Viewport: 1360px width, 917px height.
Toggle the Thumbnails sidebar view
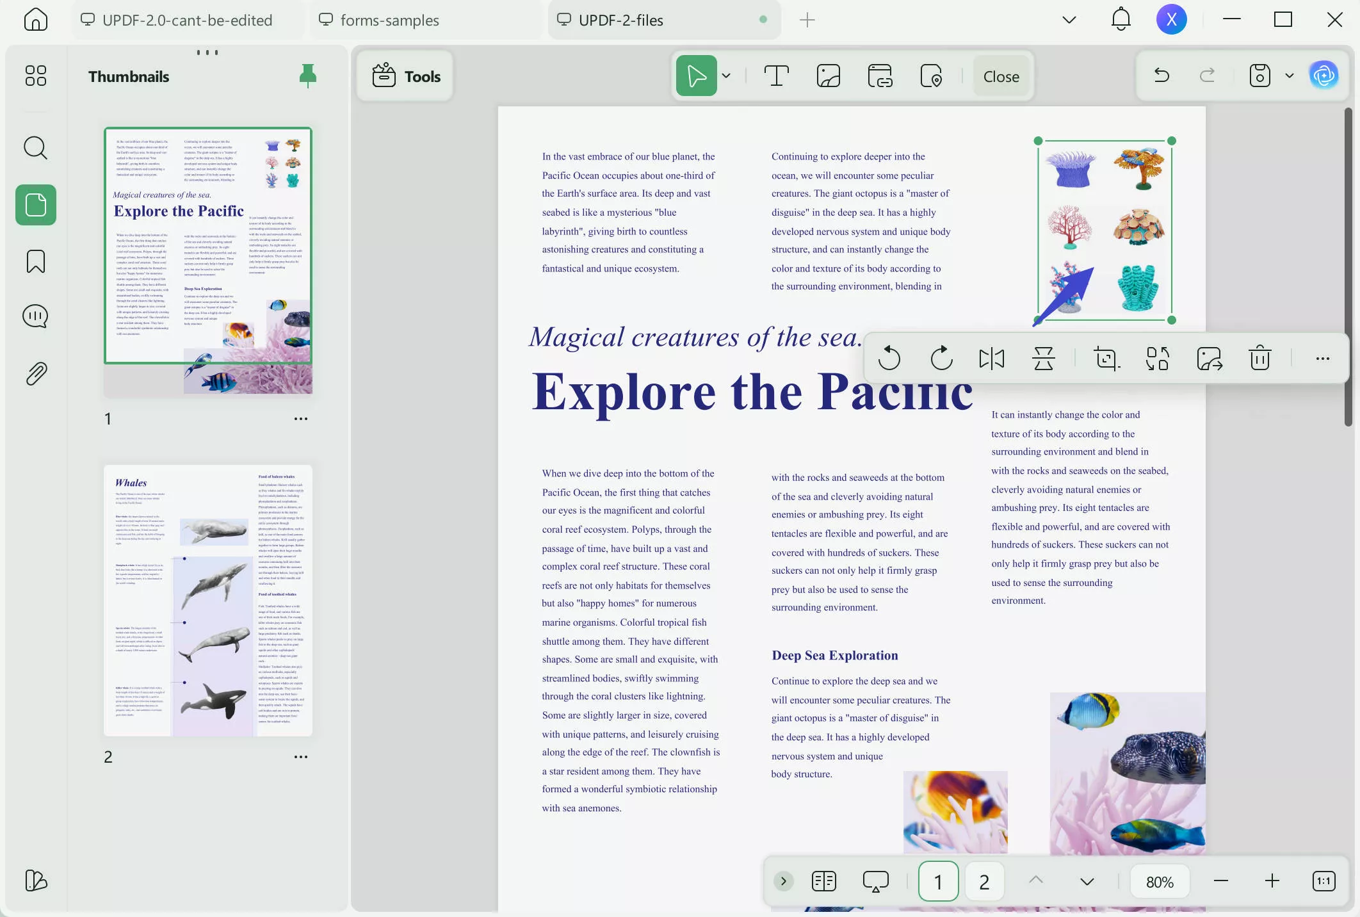(36, 205)
